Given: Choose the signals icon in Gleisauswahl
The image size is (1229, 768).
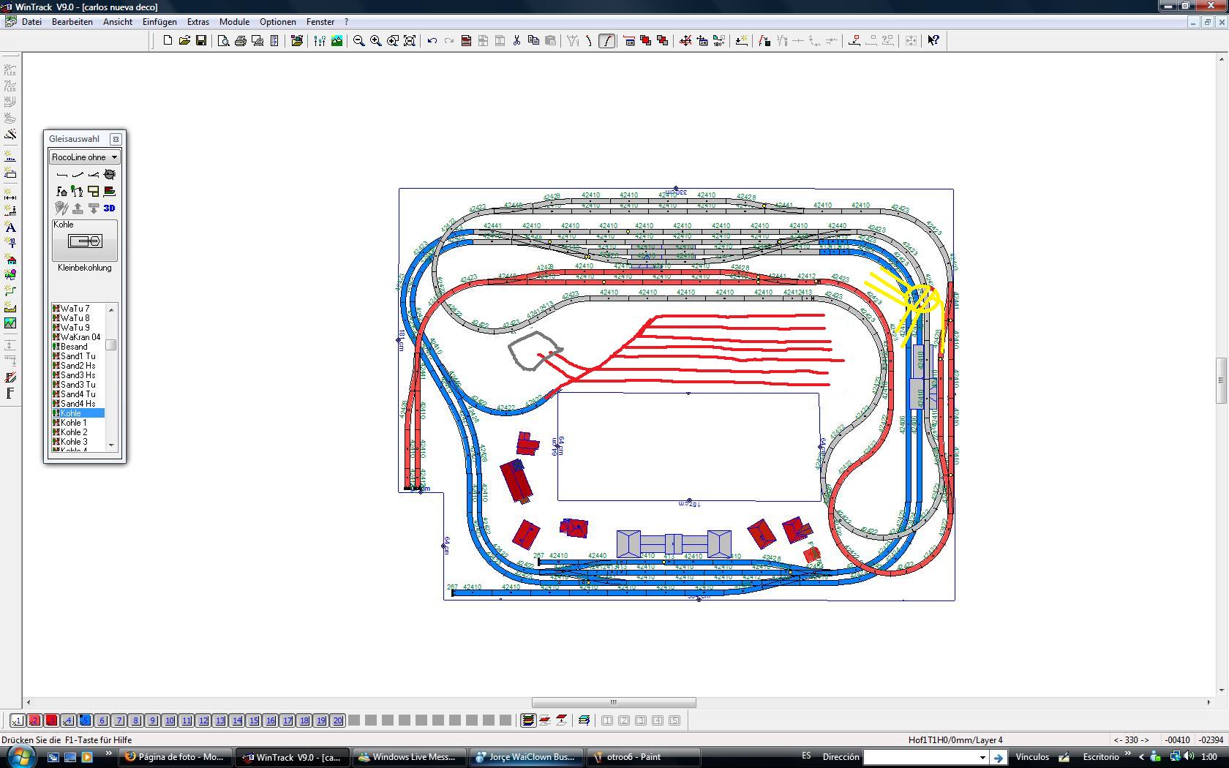Looking at the screenshot, I should 78,192.
